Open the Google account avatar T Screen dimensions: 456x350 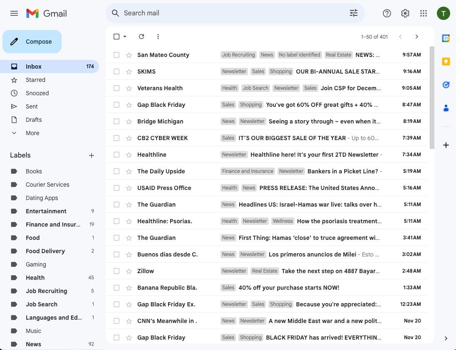(x=443, y=13)
